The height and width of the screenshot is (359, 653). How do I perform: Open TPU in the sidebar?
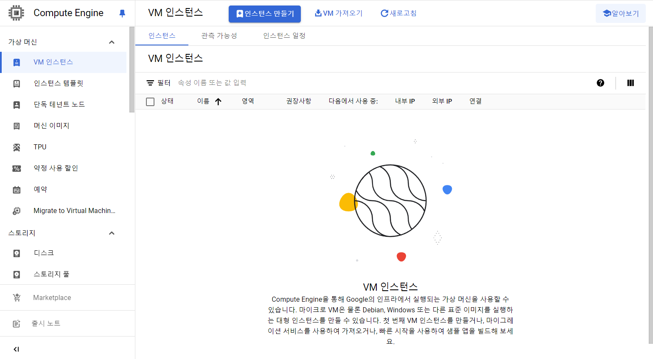pos(64,147)
